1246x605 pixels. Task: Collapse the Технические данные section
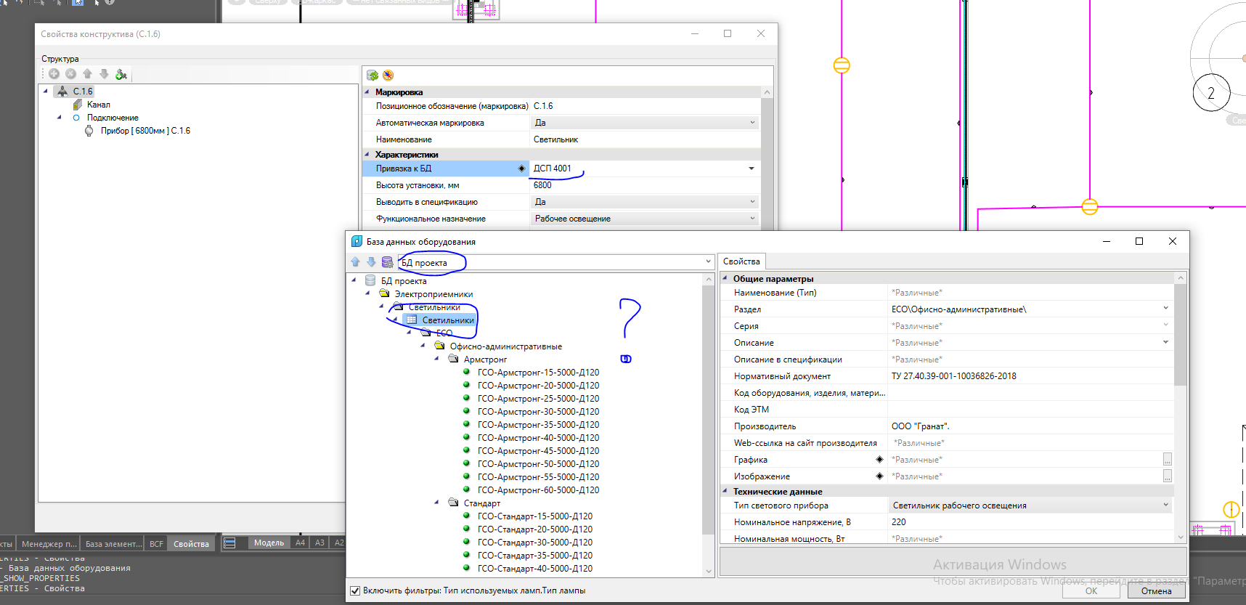(725, 491)
